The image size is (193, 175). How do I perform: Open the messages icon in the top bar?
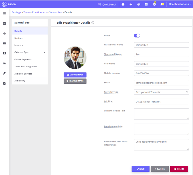pyautogui.click(x=162, y=4)
